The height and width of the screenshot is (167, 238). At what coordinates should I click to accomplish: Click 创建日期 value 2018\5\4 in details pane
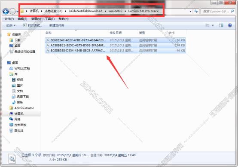click(120, 155)
